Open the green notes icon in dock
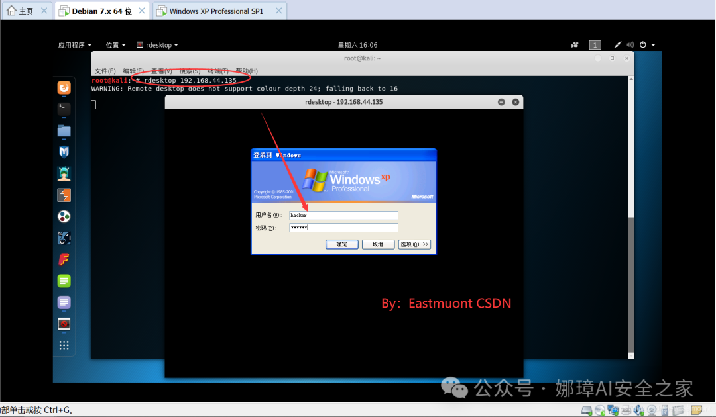 (x=64, y=281)
